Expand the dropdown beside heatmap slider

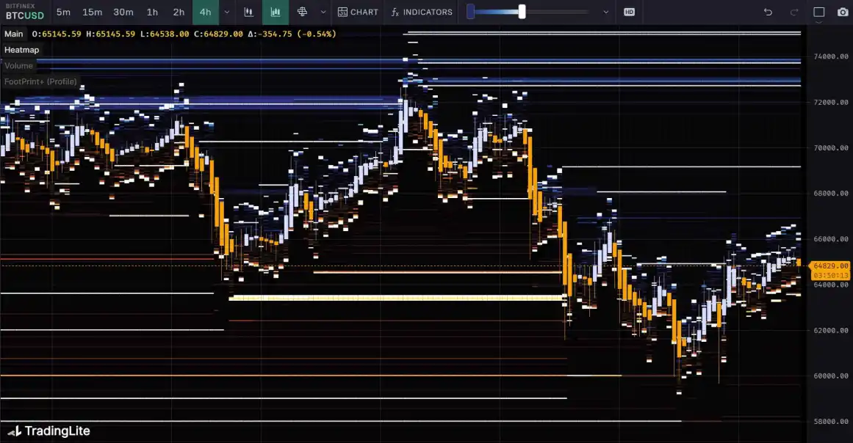coord(605,12)
